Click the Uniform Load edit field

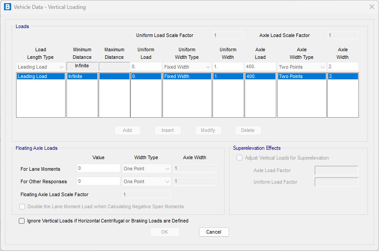click(146, 66)
